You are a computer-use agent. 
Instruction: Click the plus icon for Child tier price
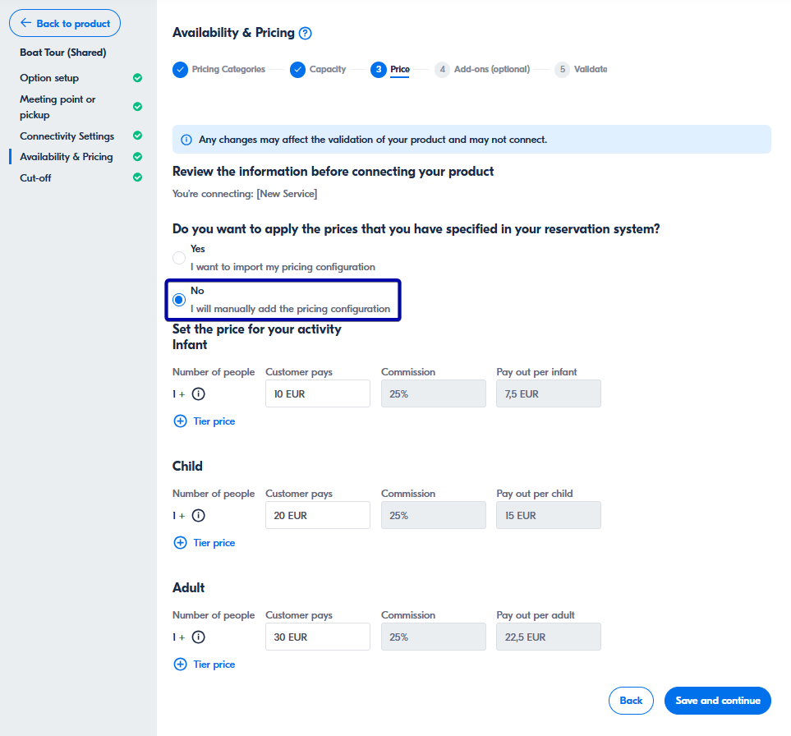181,543
